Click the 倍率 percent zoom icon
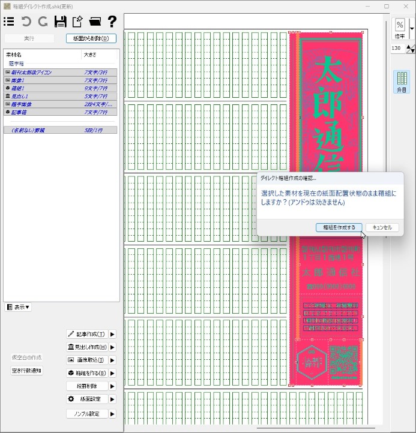 (400, 28)
